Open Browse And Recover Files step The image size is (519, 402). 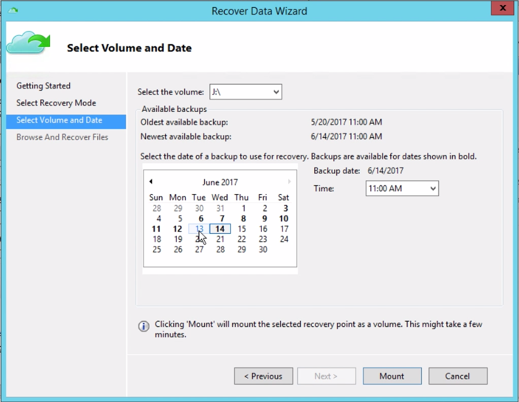(62, 137)
